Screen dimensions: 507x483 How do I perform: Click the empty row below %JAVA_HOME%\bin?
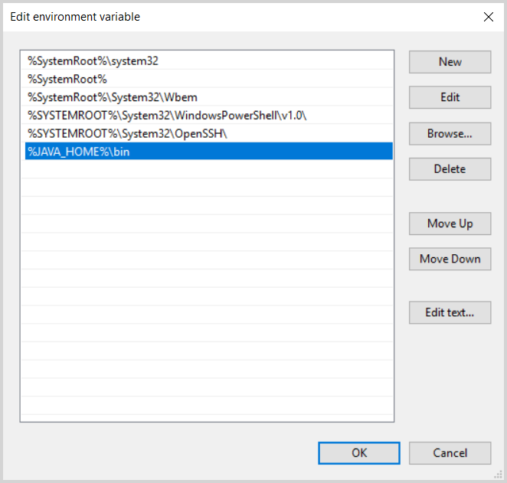pos(207,170)
